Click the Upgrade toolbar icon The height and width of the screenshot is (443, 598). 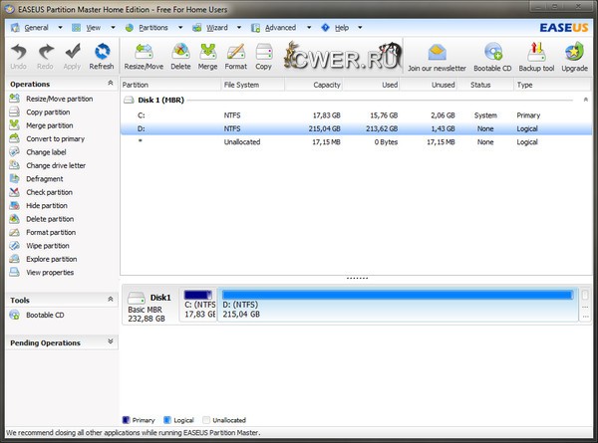point(574,56)
